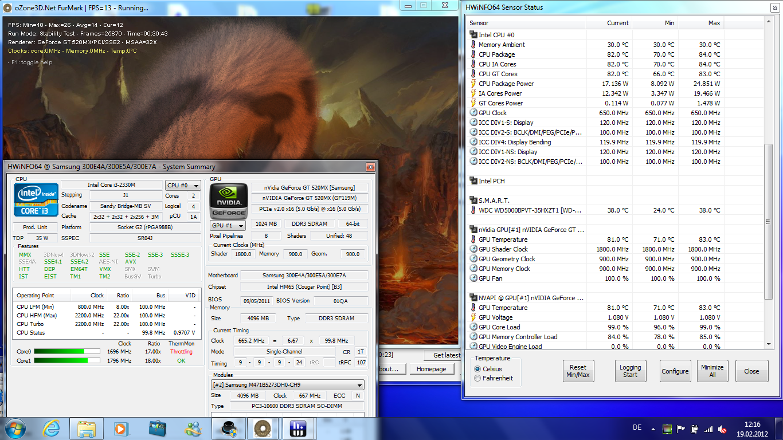Viewport: 783px width, 440px height.
Task: Click the HWiNFO taskbar icon
Action: click(299, 429)
